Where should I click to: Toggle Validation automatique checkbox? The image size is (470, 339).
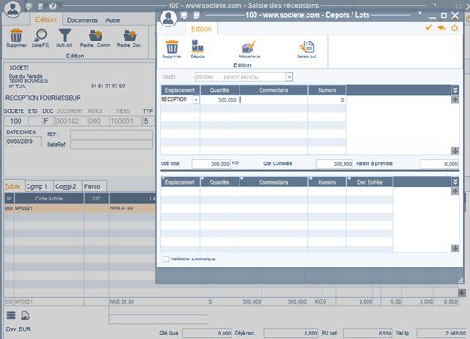pyautogui.click(x=165, y=259)
